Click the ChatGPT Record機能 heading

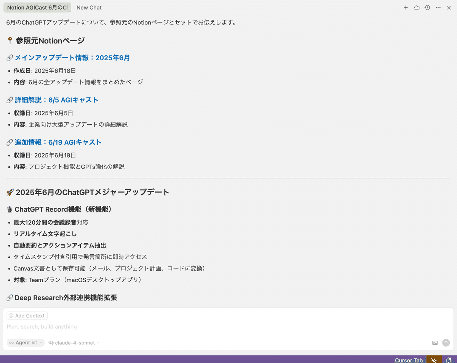pos(63,209)
